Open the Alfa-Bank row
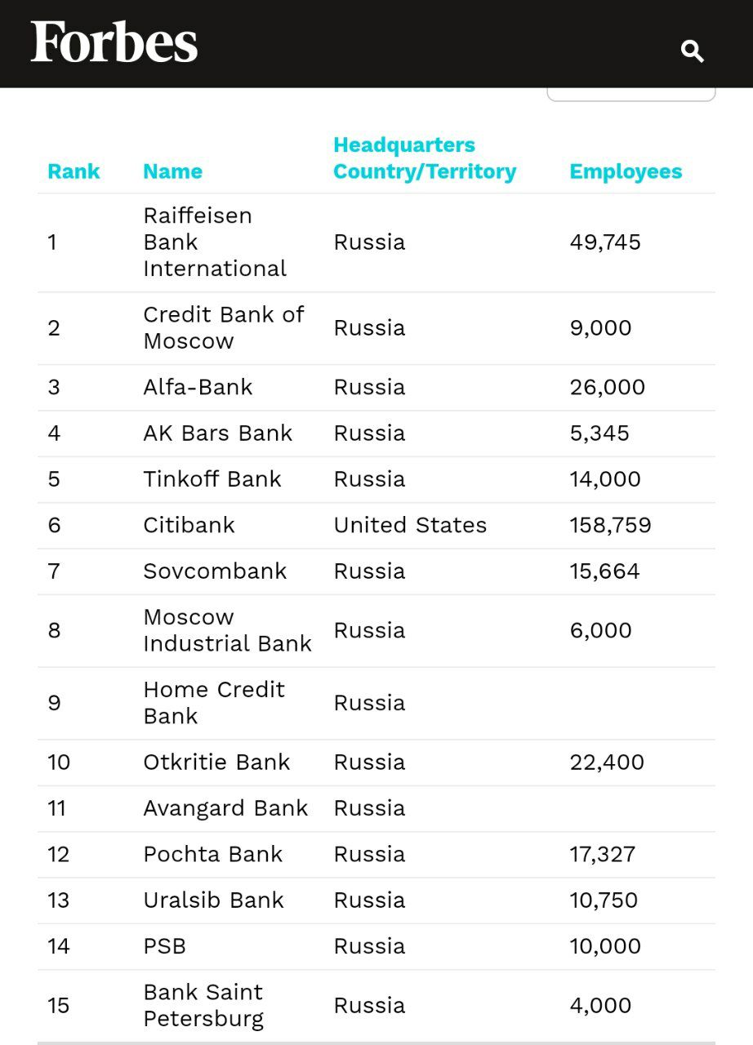The image size is (753, 1045). point(197,387)
